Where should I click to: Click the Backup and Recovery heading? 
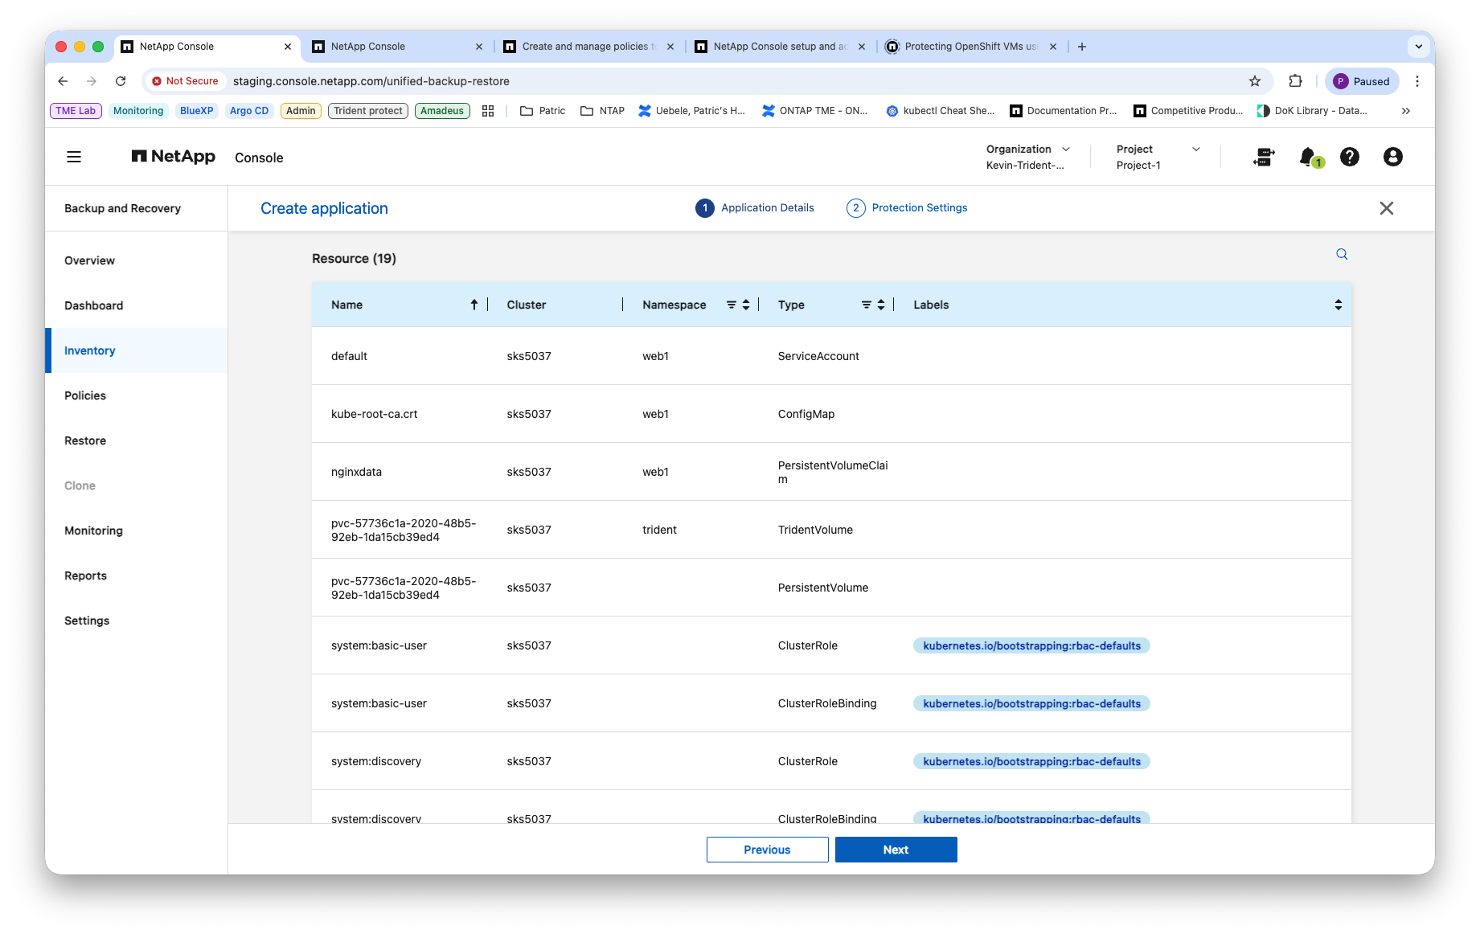[122, 208]
